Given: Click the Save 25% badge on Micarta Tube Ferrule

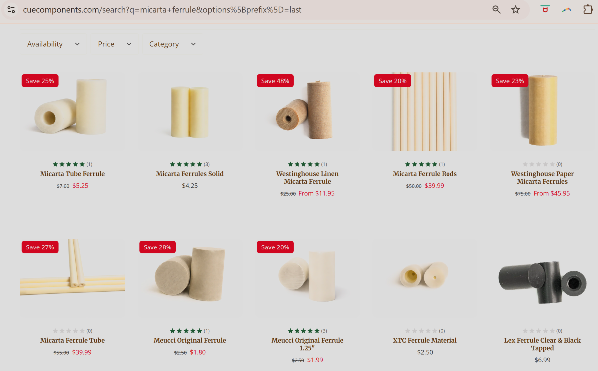Looking at the screenshot, I should 40,81.
